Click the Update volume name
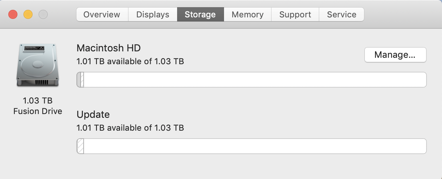The width and height of the screenshot is (442, 179). point(93,114)
